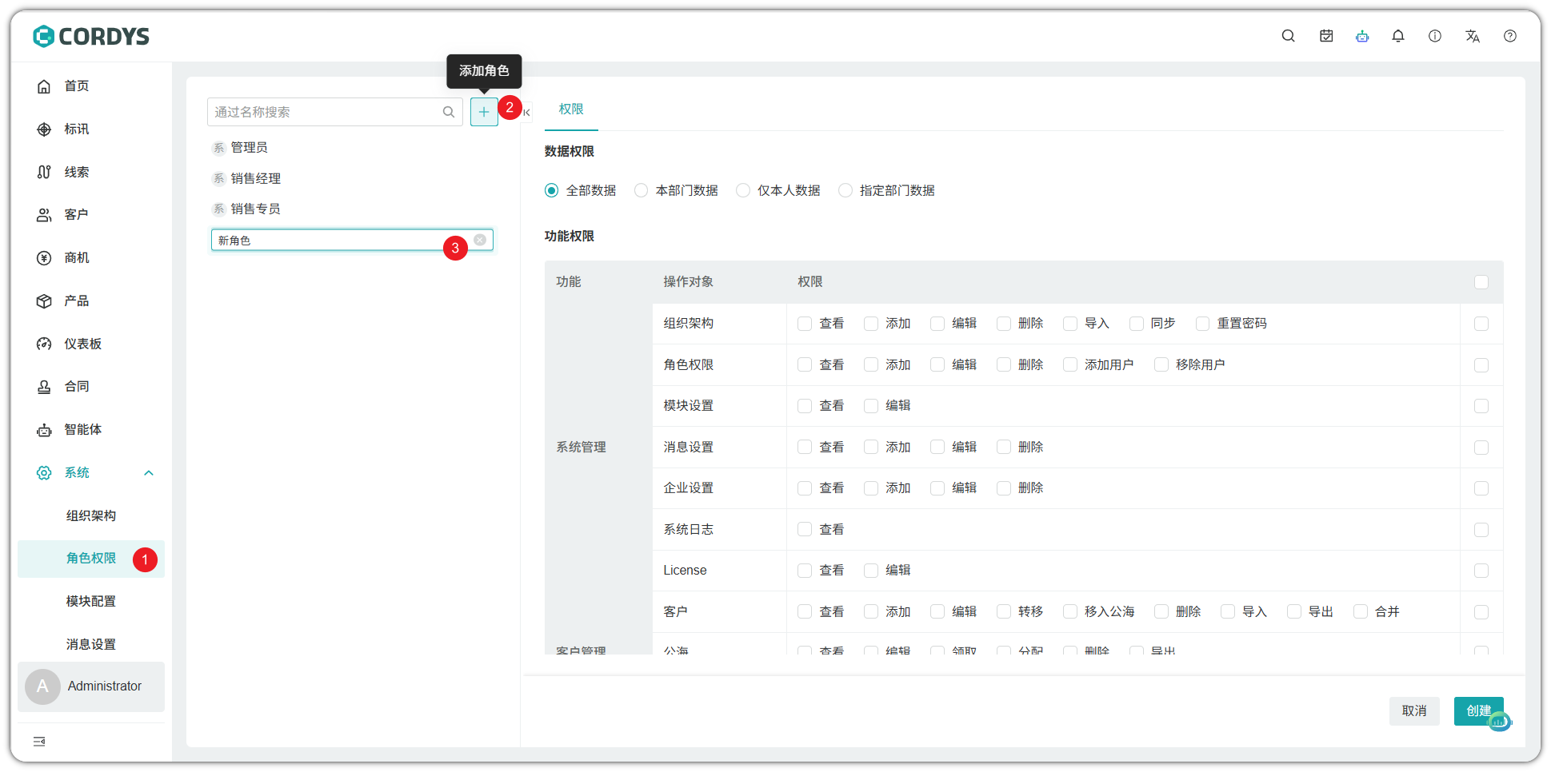1551x772 pixels.
Task: Switch language via translate icon
Action: (x=1472, y=36)
